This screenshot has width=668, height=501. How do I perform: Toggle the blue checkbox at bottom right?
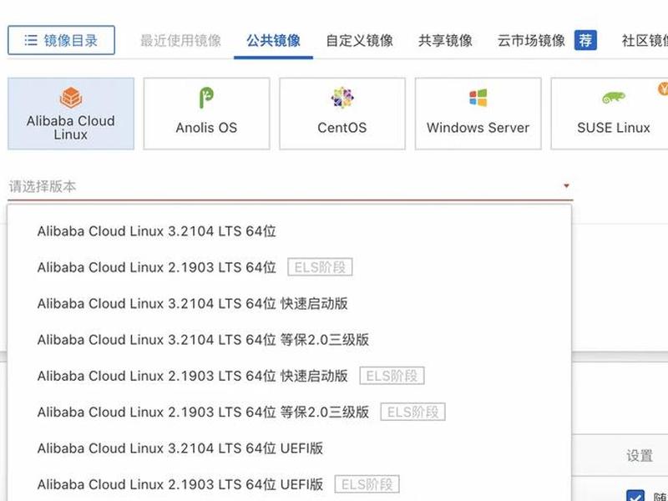(635, 496)
